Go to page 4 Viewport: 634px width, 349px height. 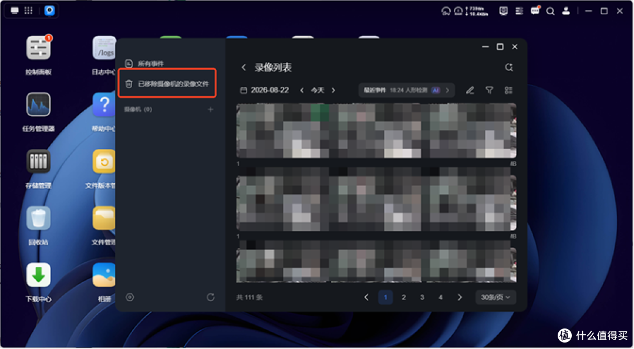441,298
